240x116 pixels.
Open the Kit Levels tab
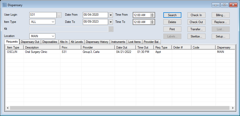point(77,42)
